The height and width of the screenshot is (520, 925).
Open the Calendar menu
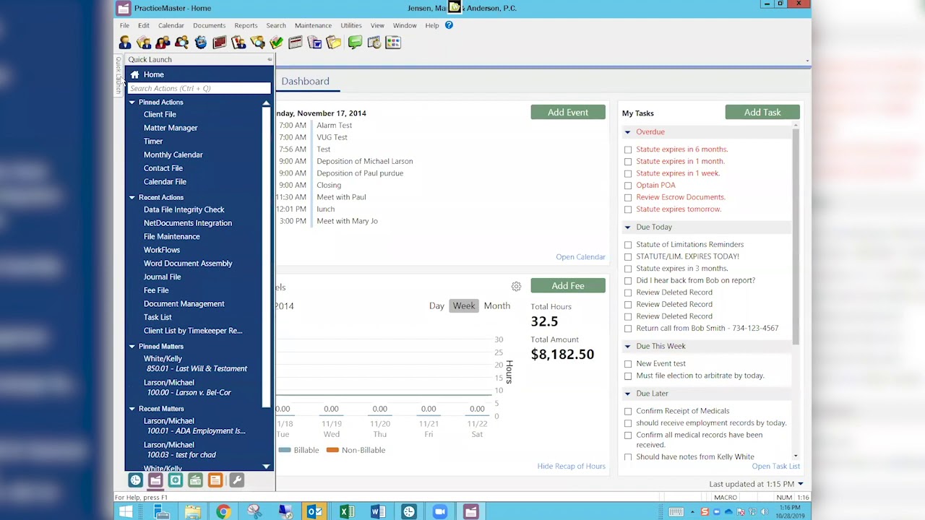pyautogui.click(x=171, y=25)
